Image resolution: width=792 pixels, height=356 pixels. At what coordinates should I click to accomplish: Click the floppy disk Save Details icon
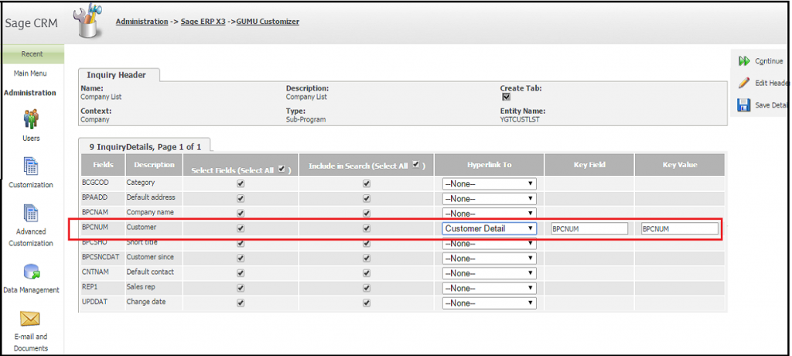pos(743,105)
